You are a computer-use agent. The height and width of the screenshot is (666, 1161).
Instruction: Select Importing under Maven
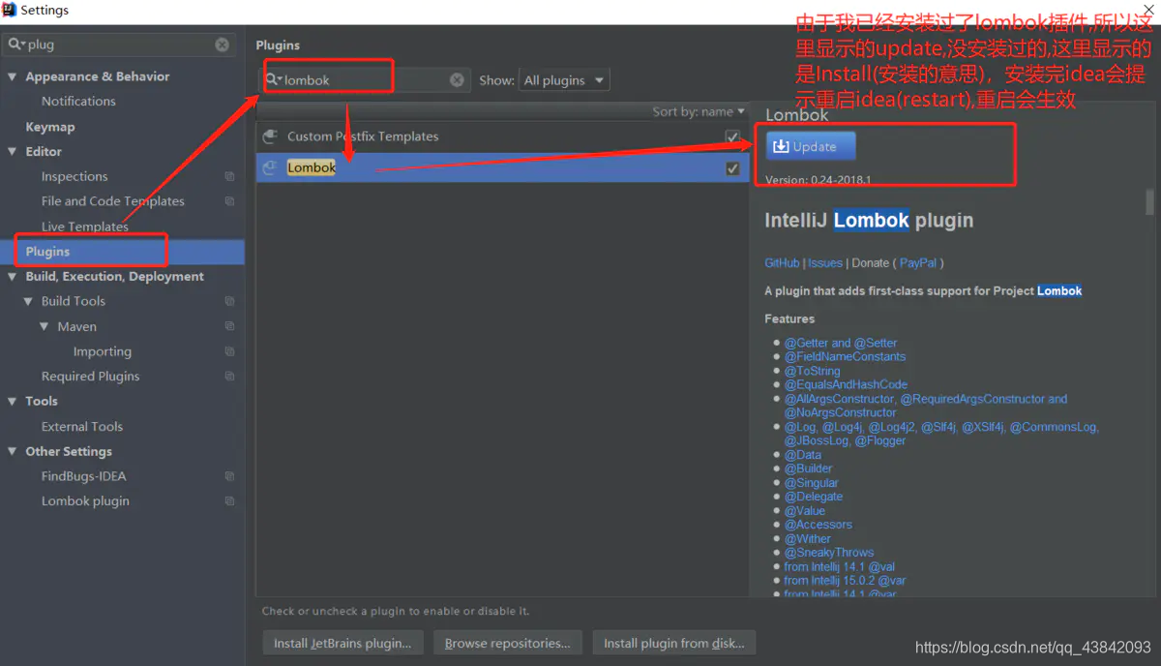pyautogui.click(x=102, y=351)
